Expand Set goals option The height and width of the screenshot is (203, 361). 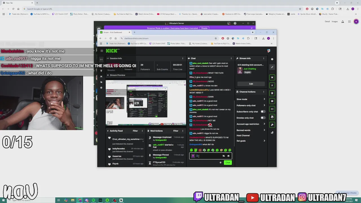point(251,141)
